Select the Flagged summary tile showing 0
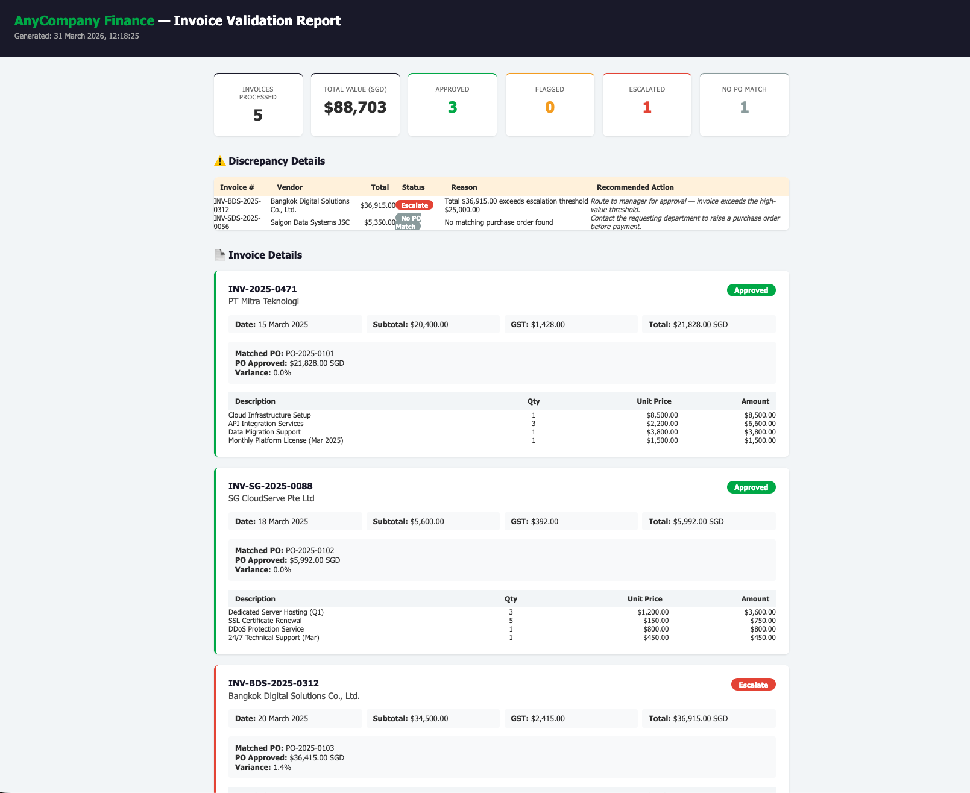970x793 pixels. (x=549, y=104)
